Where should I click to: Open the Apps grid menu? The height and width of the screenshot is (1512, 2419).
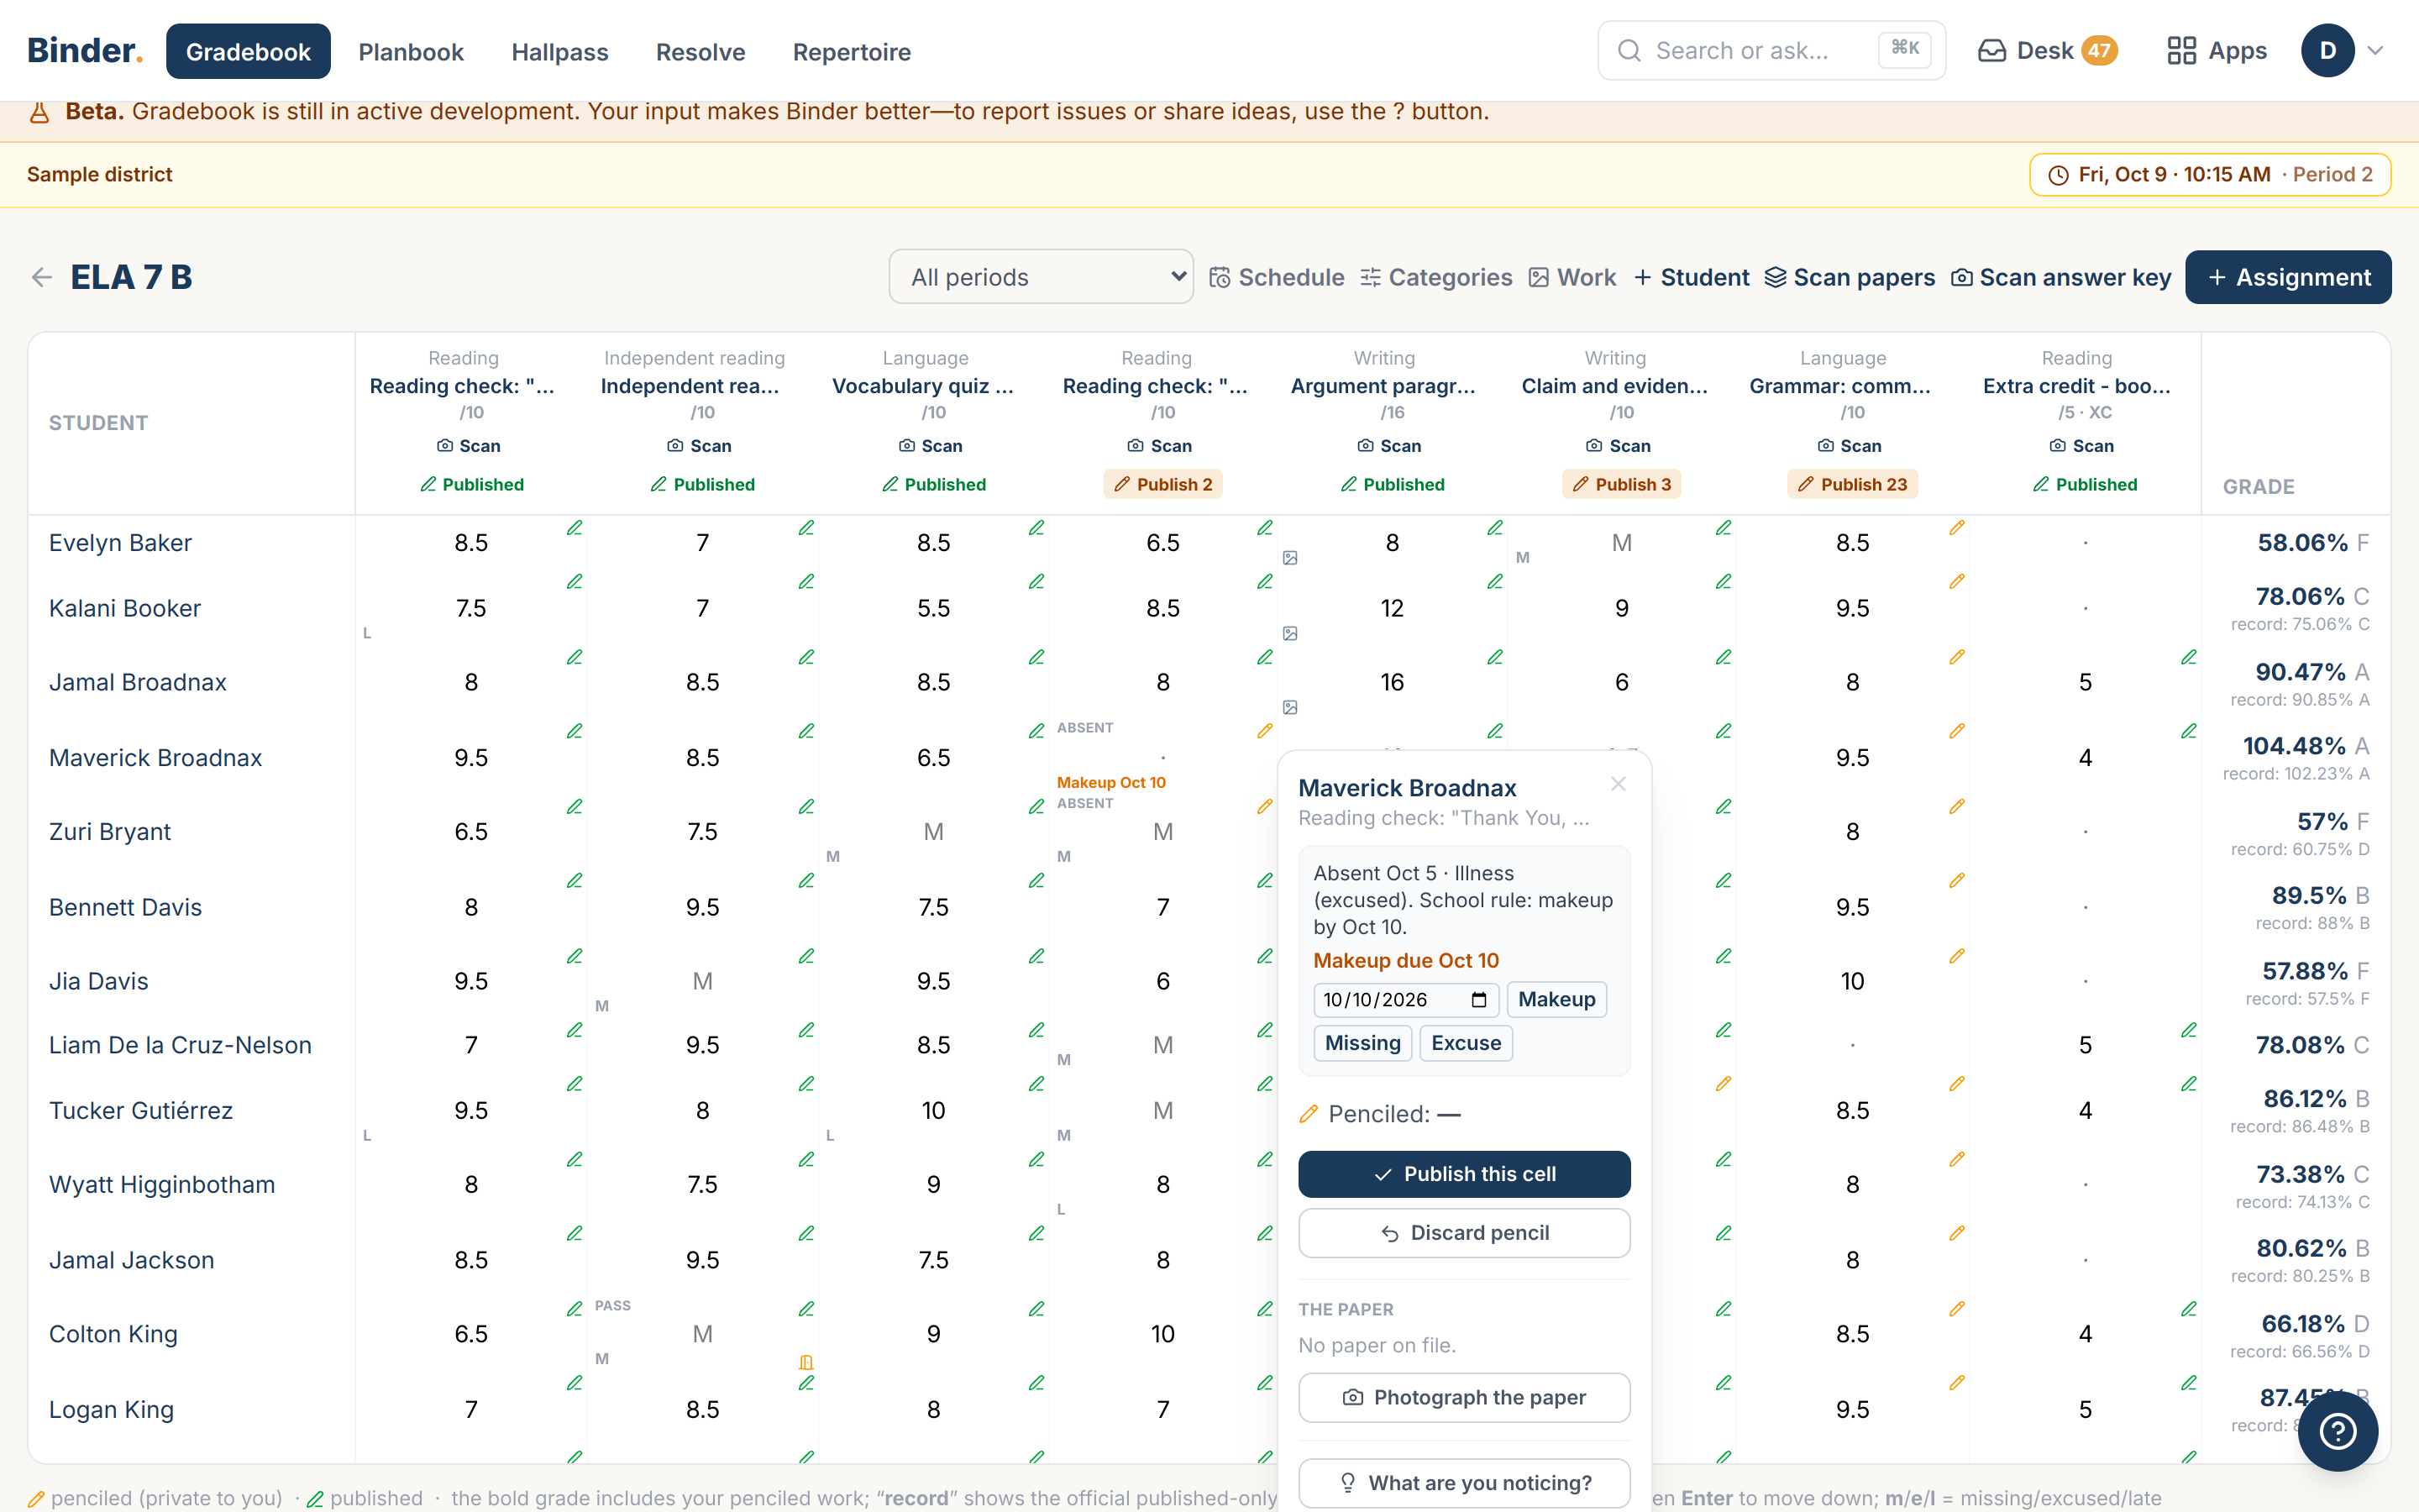[2216, 51]
